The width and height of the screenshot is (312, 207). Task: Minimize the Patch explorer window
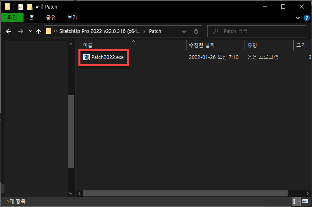tap(265, 7)
